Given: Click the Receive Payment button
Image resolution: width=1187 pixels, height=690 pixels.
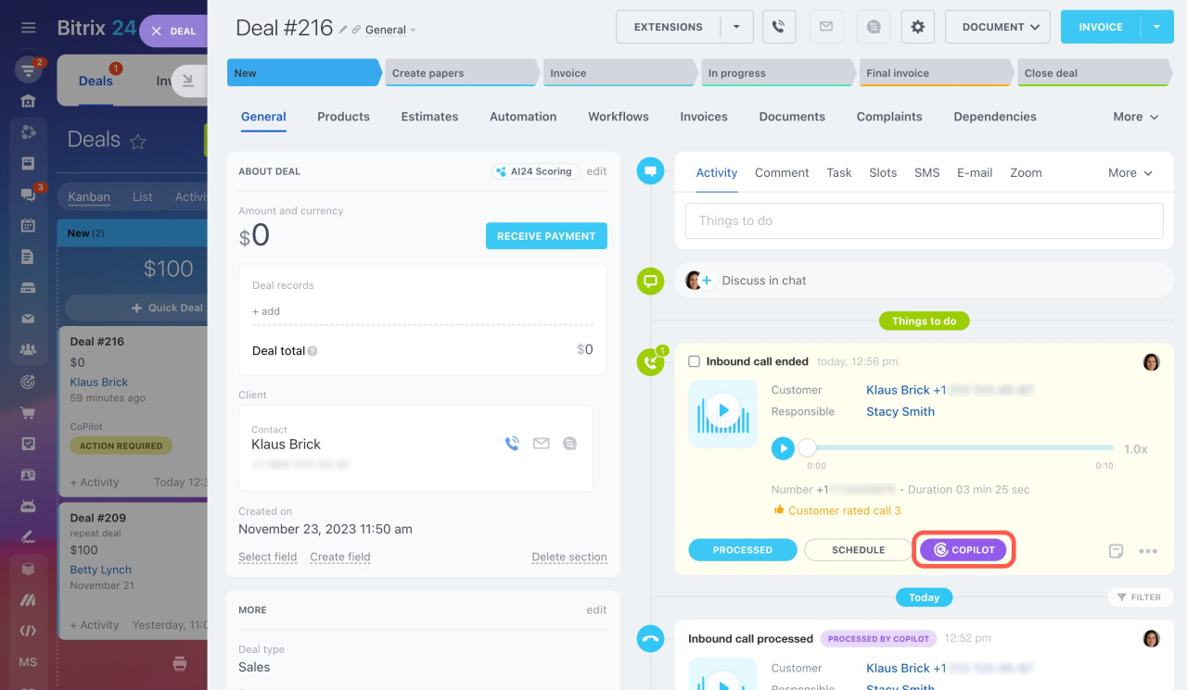Looking at the screenshot, I should click(x=546, y=236).
